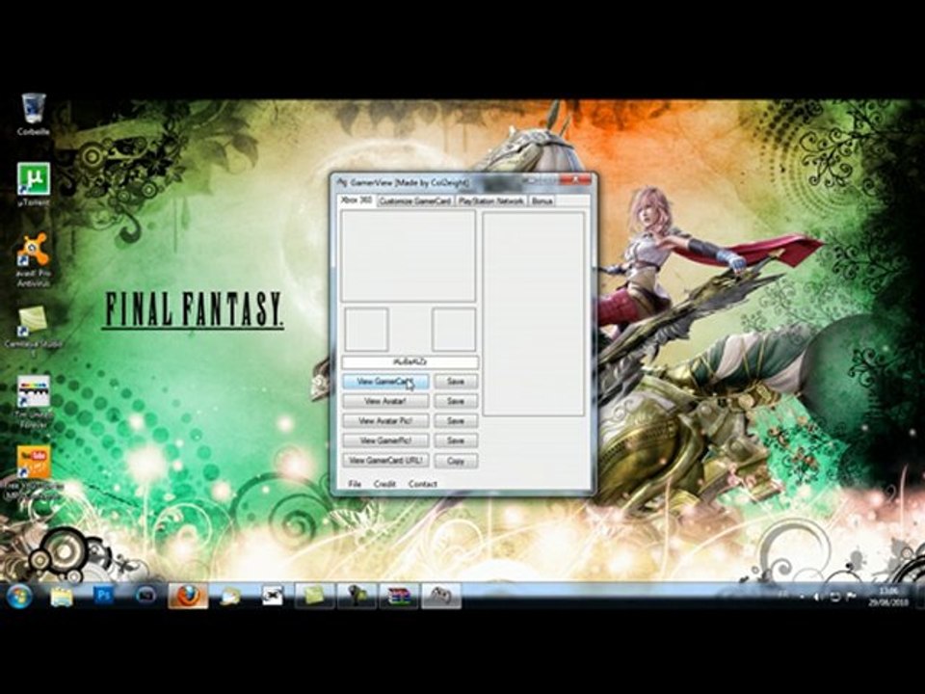Switch to Firefox in the taskbar

click(188, 596)
